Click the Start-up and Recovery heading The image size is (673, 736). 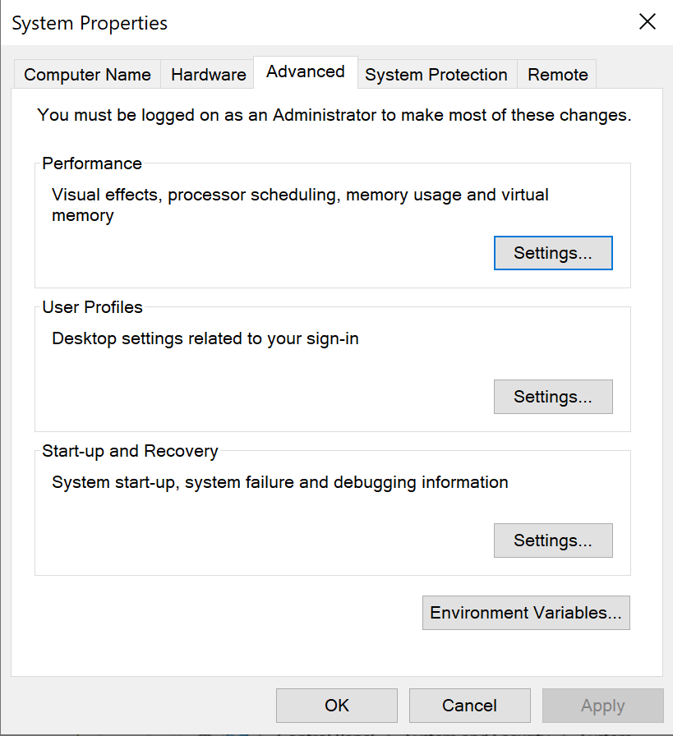tap(130, 451)
